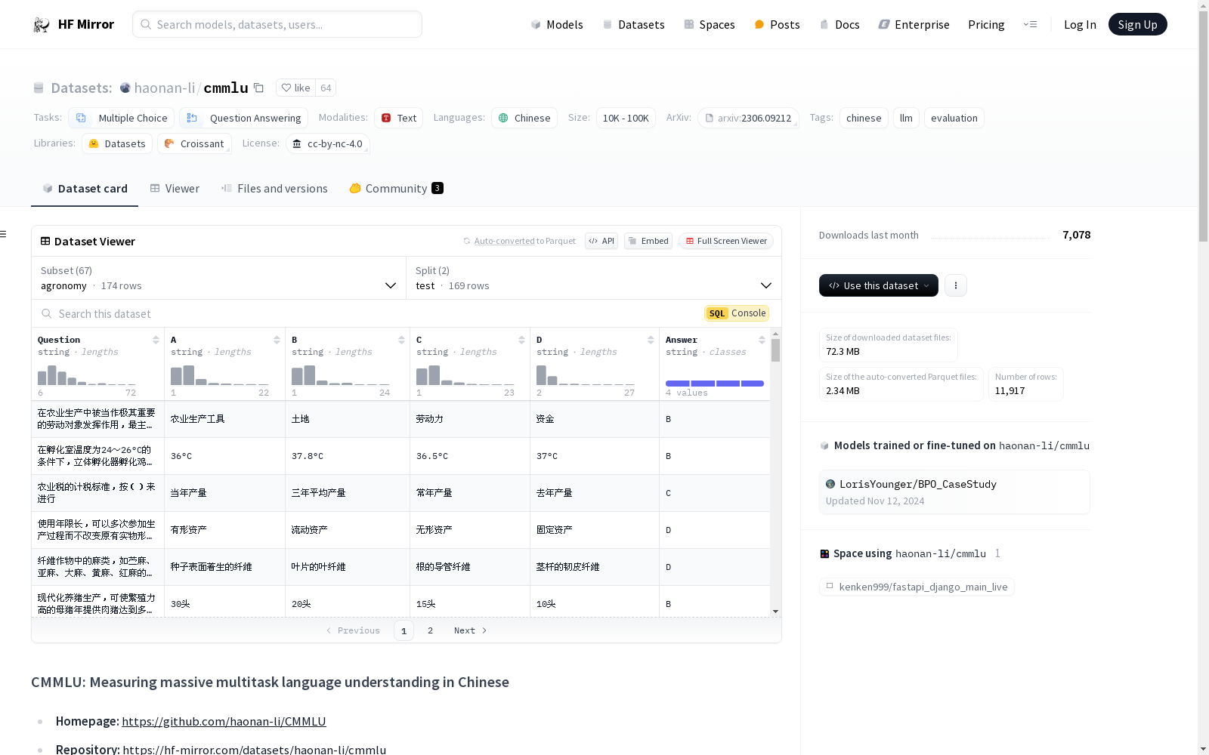Switch to the Viewer tab
Viewport: 1209px width, 755px height.
[175, 188]
